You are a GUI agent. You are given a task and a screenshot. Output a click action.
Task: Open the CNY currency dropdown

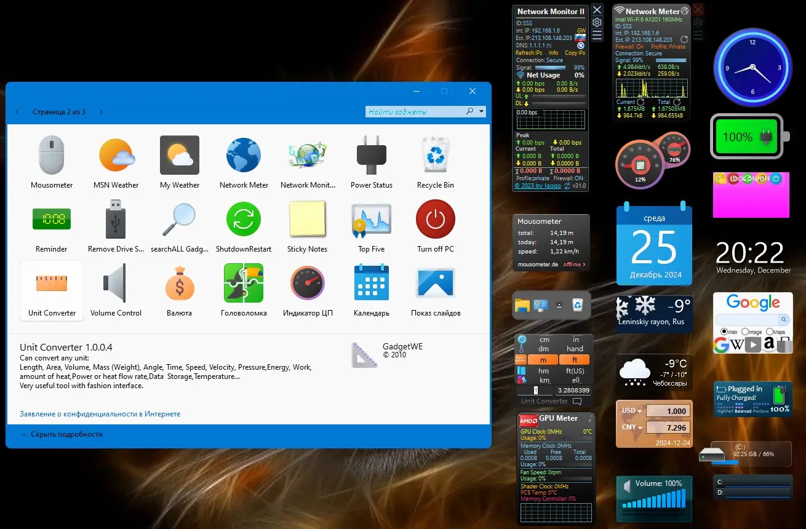639,428
